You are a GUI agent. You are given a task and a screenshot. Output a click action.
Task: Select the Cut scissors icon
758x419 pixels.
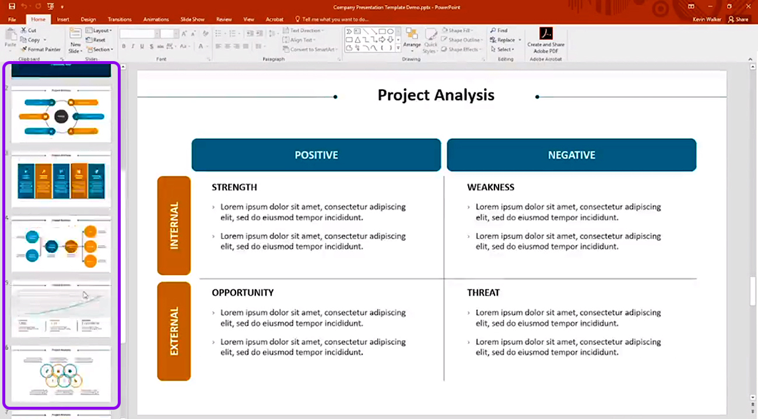(24, 30)
